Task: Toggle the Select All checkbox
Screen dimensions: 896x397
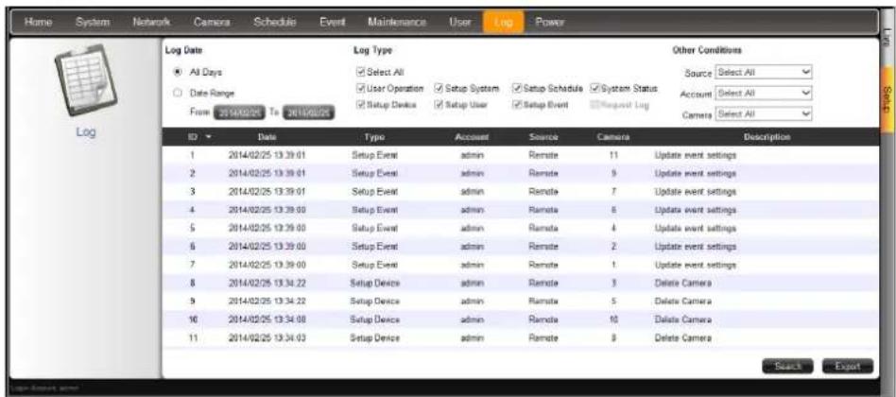Action: coord(360,72)
